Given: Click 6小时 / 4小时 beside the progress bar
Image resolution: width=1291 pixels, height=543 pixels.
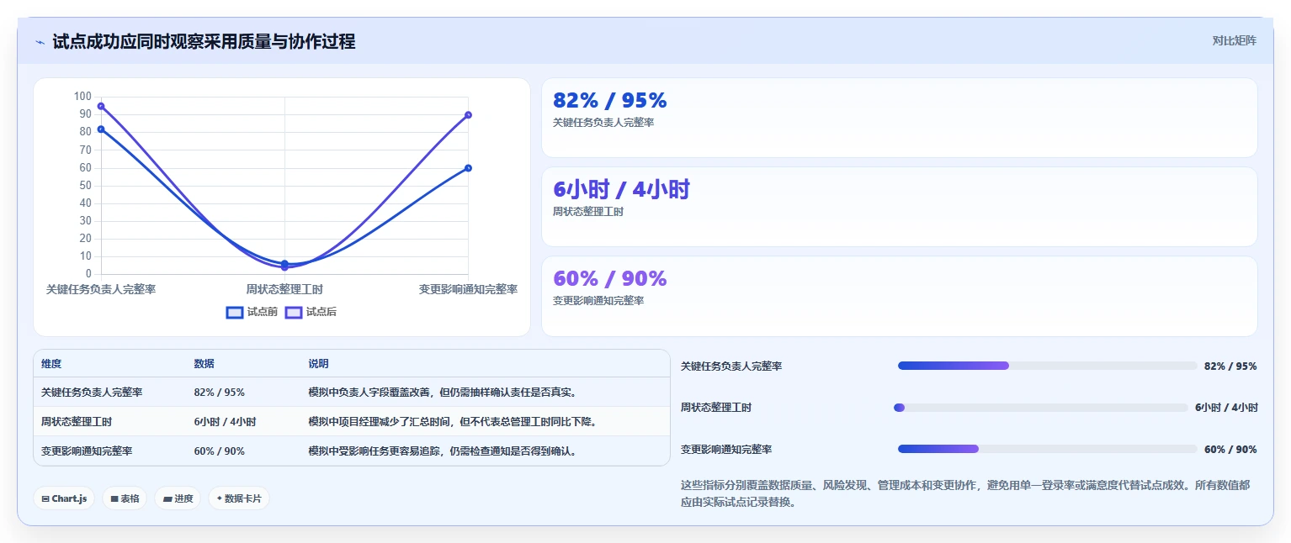Looking at the screenshot, I should [x=1226, y=408].
